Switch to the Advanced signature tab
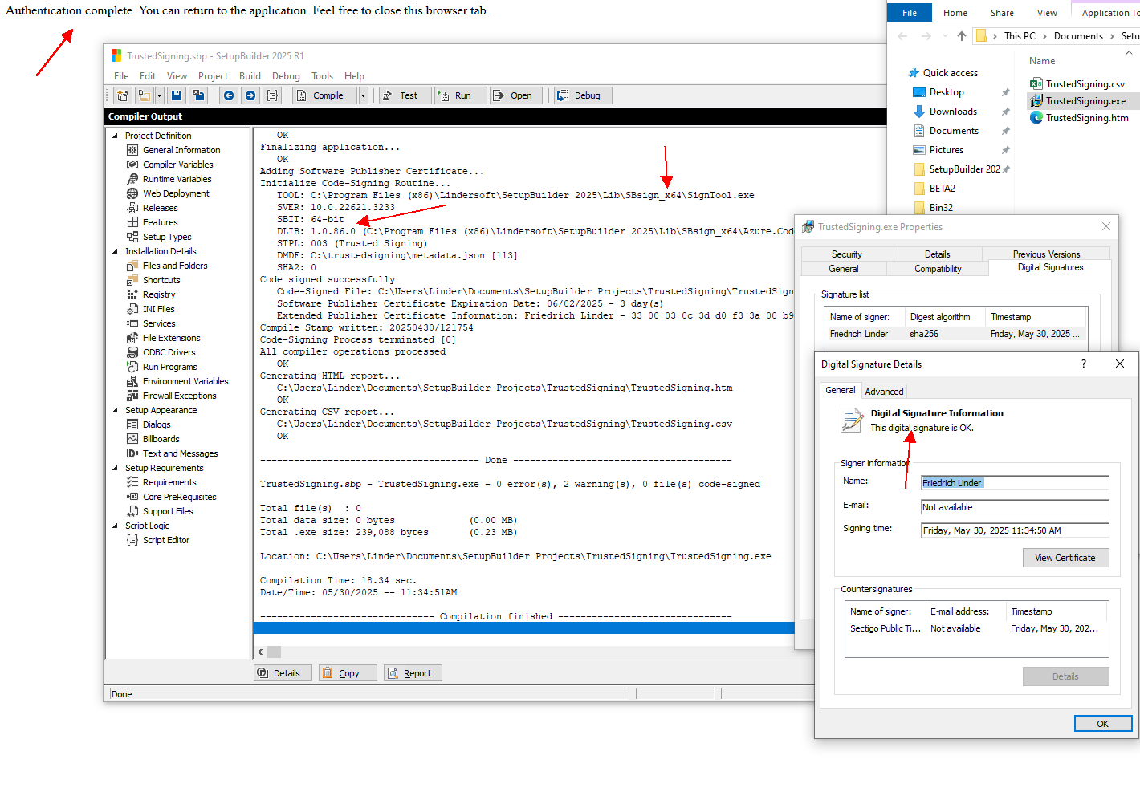Image resolution: width=1140 pixels, height=788 pixels. (x=884, y=392)
